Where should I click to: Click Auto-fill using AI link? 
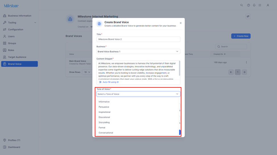tap(109, 82)
